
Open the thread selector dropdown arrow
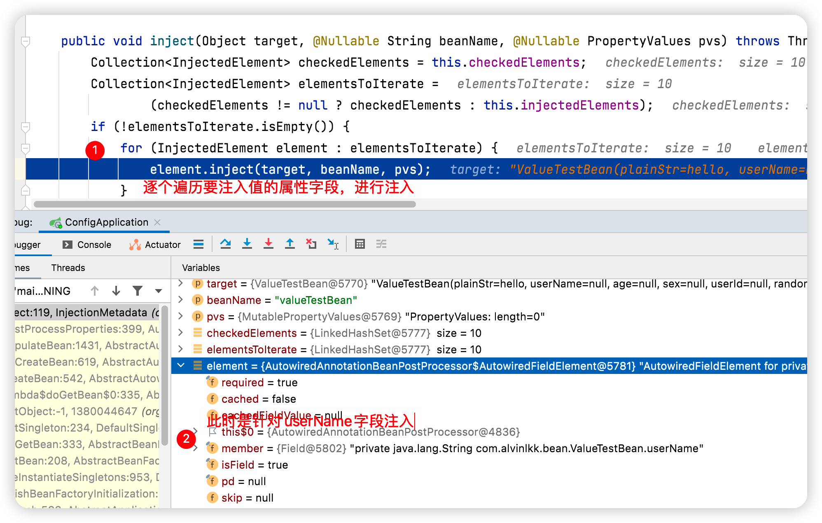[158, 291]
